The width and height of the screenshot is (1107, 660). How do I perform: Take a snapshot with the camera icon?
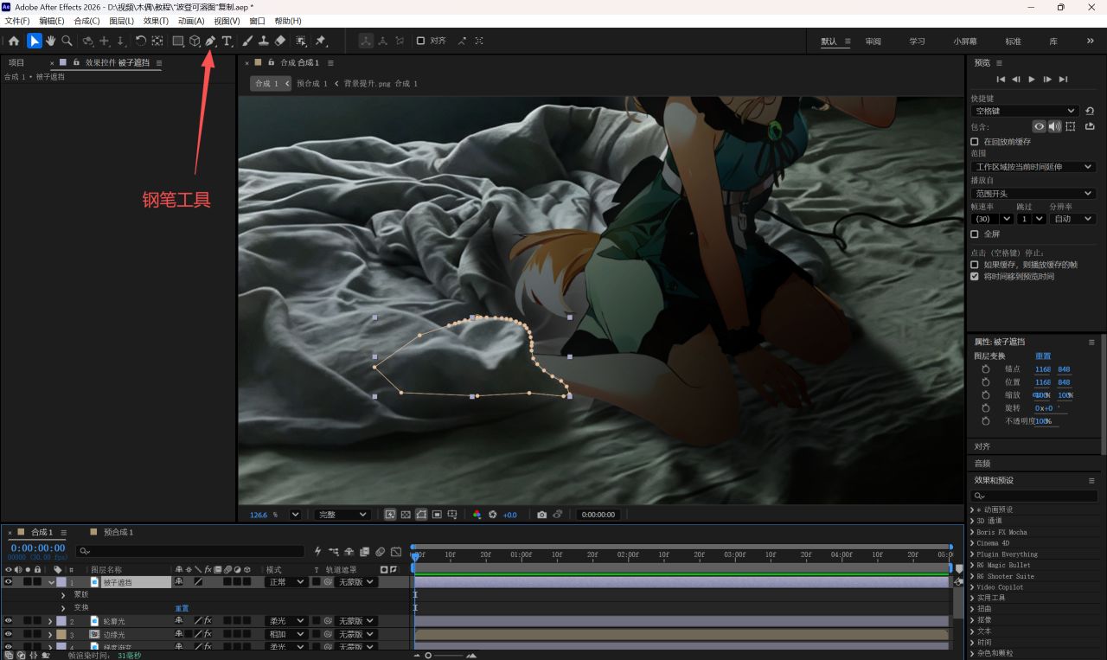point(541,515)
